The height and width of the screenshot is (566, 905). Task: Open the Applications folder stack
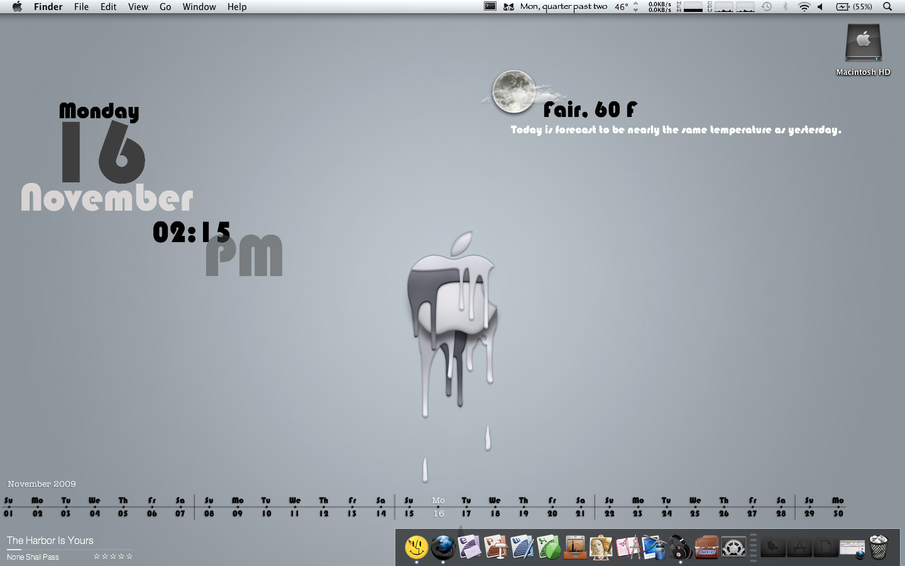[x=799, y=547]
